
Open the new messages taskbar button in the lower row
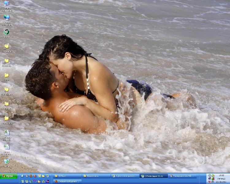pos(67,181)
